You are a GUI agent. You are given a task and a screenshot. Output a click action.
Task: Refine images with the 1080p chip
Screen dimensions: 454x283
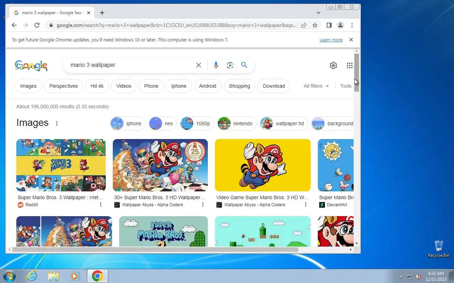tap(197, 123)
